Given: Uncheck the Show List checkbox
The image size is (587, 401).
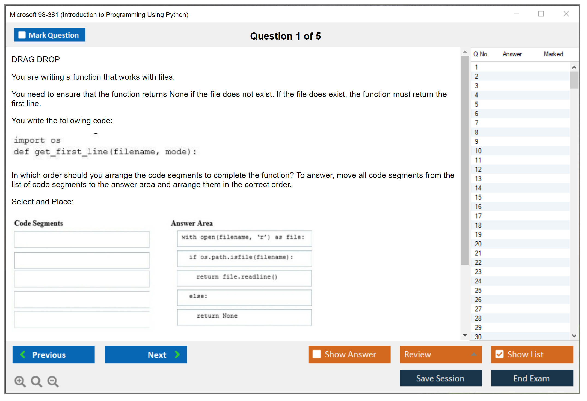Looking at the screenshot, I should 499,354.
